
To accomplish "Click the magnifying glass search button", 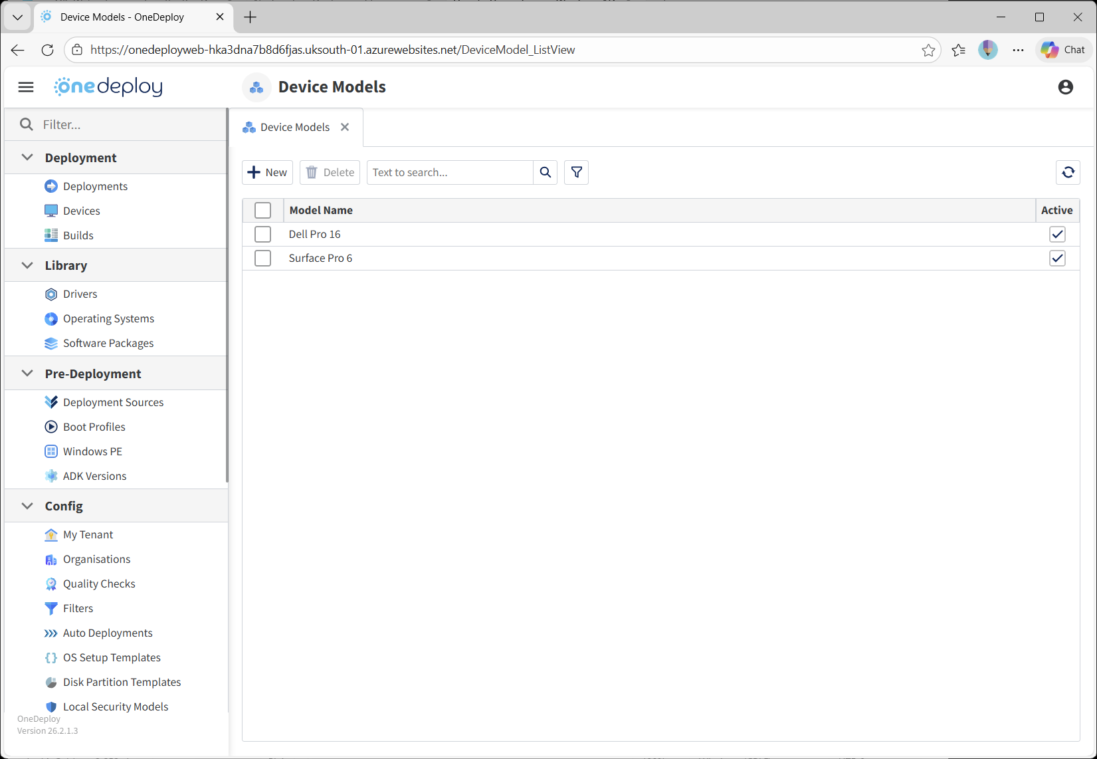I will tap(545, 172).
